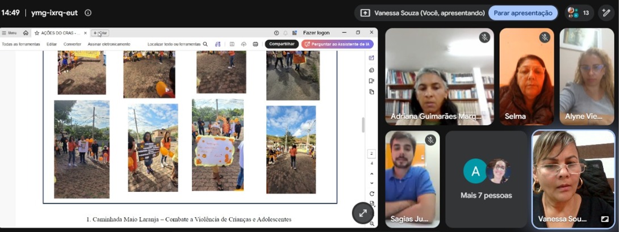This screenshot has height=232, width=619.
Task: Open the help question mark icon
Action: coord(277,33)
